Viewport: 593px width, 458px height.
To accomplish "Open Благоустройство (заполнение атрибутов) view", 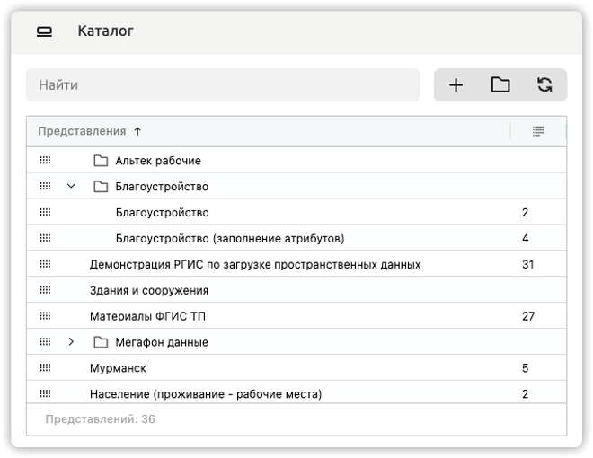I will (230, 239).
